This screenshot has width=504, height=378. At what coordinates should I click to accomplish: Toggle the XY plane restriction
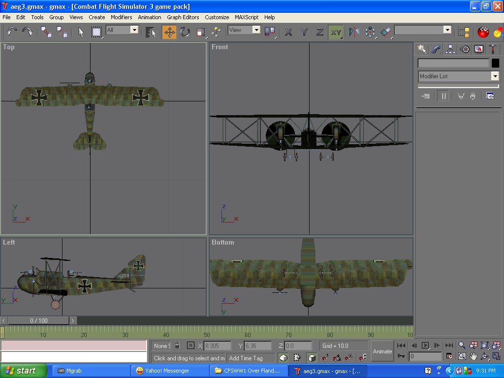[x=336, y=32]
